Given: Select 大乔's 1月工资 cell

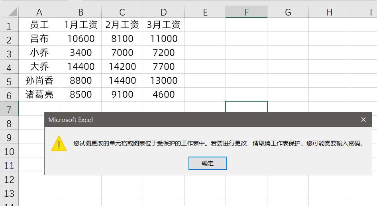Looking at the screenshot, I should [81, 67].
